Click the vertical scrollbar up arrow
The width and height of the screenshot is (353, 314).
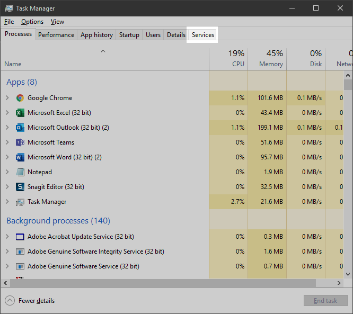click(x=348, y=75)
